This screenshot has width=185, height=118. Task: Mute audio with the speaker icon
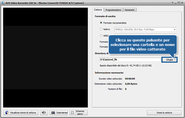[44, 113]
